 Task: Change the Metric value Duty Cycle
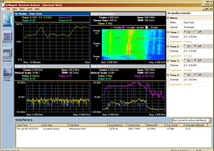(198, 22)
